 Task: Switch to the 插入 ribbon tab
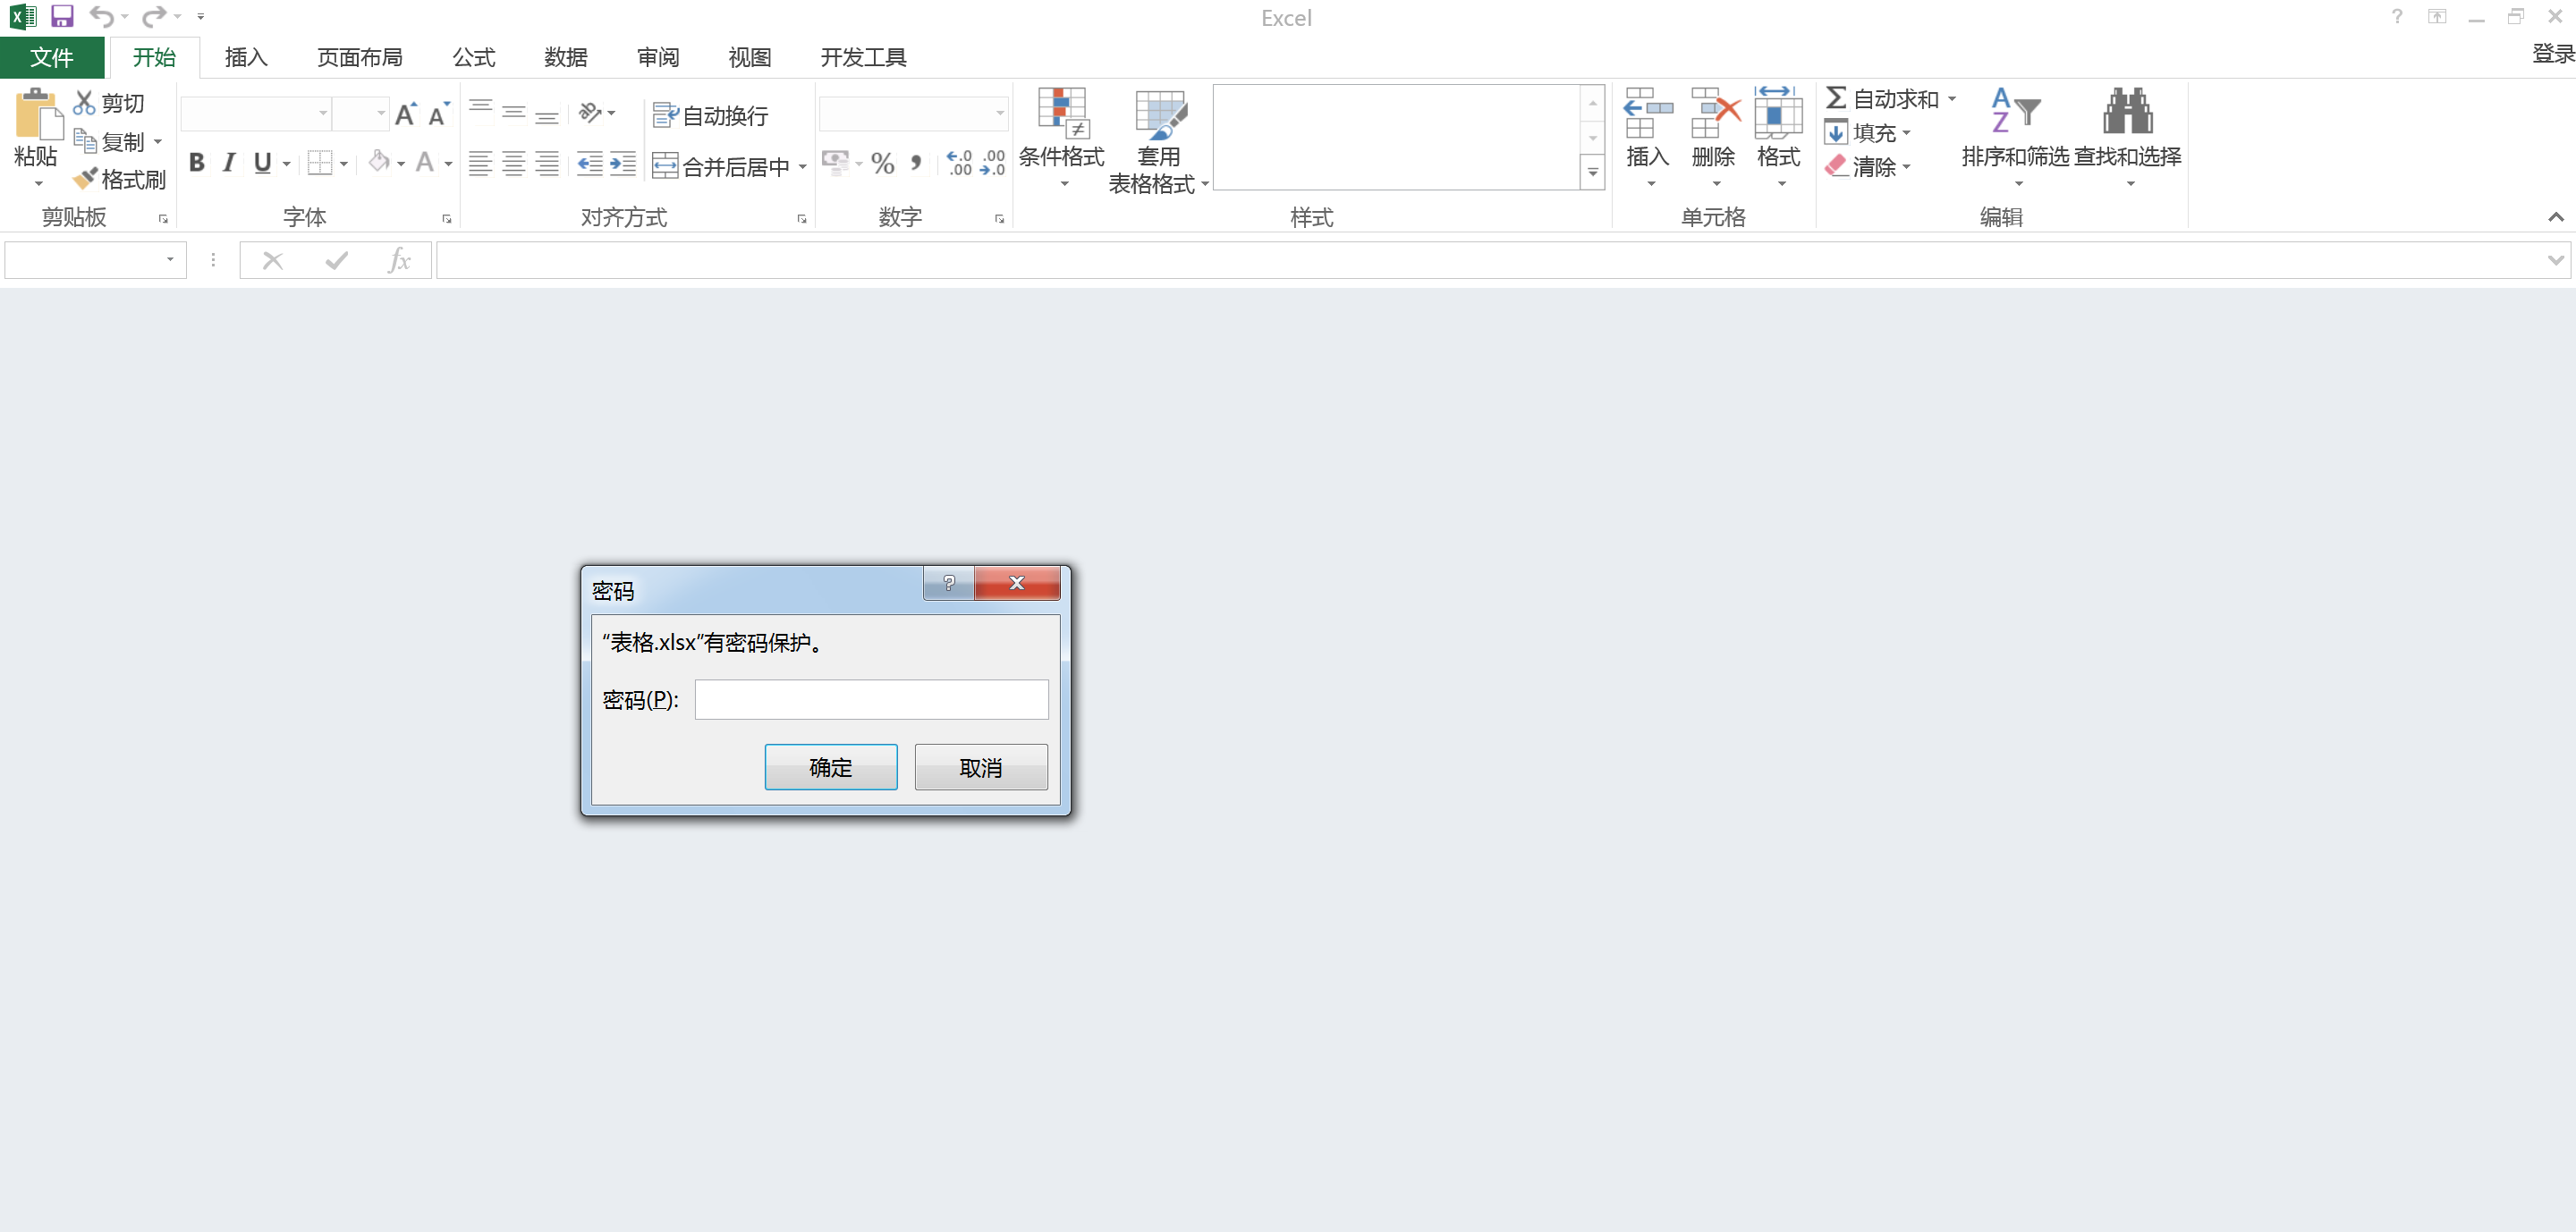coord(246,57)
